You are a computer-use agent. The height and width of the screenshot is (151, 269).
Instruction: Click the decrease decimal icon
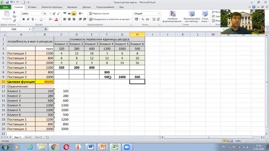point(158,19)
